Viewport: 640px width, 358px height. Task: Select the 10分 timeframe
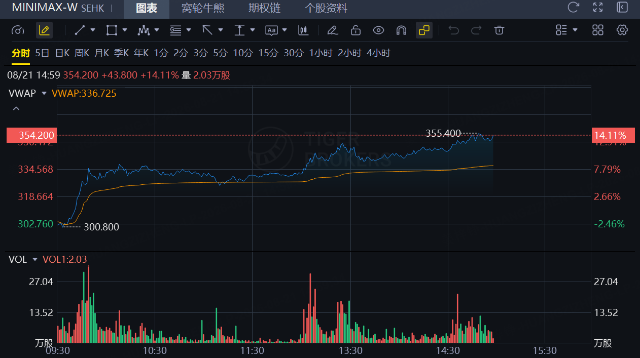(x=243, y=53)
